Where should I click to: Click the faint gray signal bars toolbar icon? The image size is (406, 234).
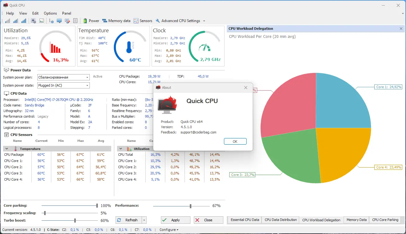click(x=7, y=21)
